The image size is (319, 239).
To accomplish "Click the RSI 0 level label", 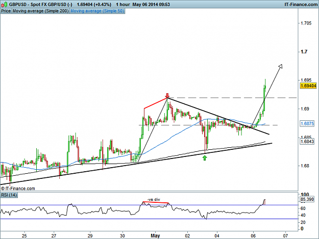I will (x=302, y=229).
